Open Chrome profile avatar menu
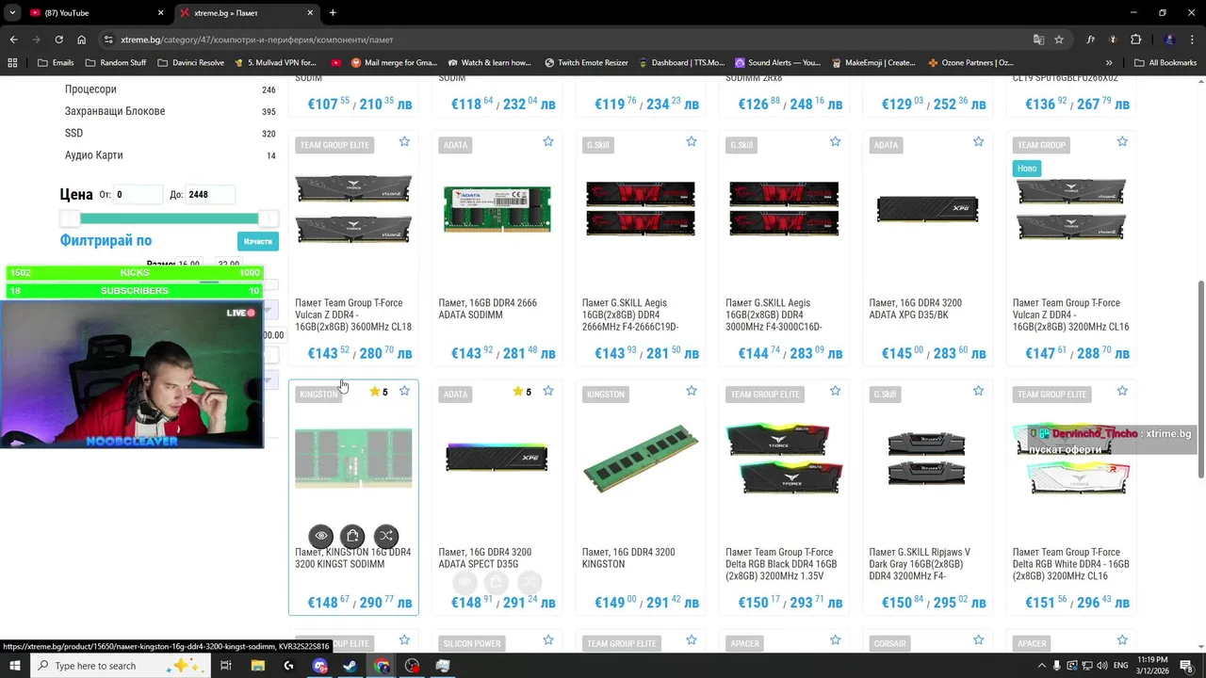 1169,40
